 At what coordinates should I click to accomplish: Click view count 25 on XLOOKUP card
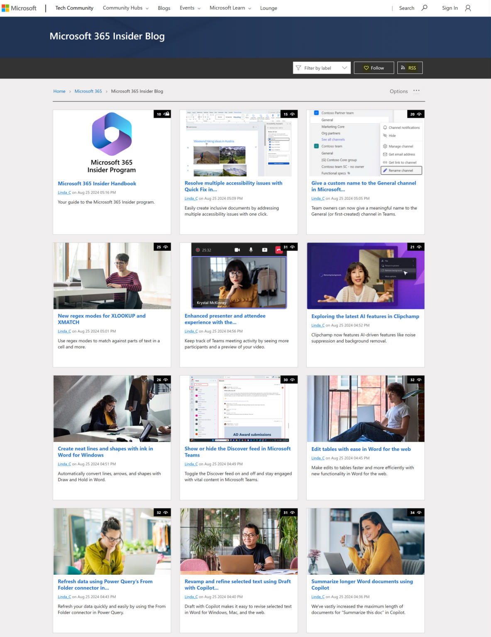(x=162, y=247)
